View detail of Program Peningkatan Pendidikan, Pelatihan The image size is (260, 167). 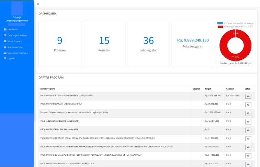(248, 156)
